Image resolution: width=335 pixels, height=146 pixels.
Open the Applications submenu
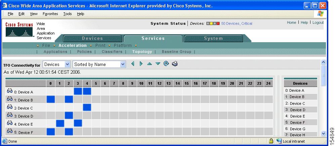coord(55,52)
